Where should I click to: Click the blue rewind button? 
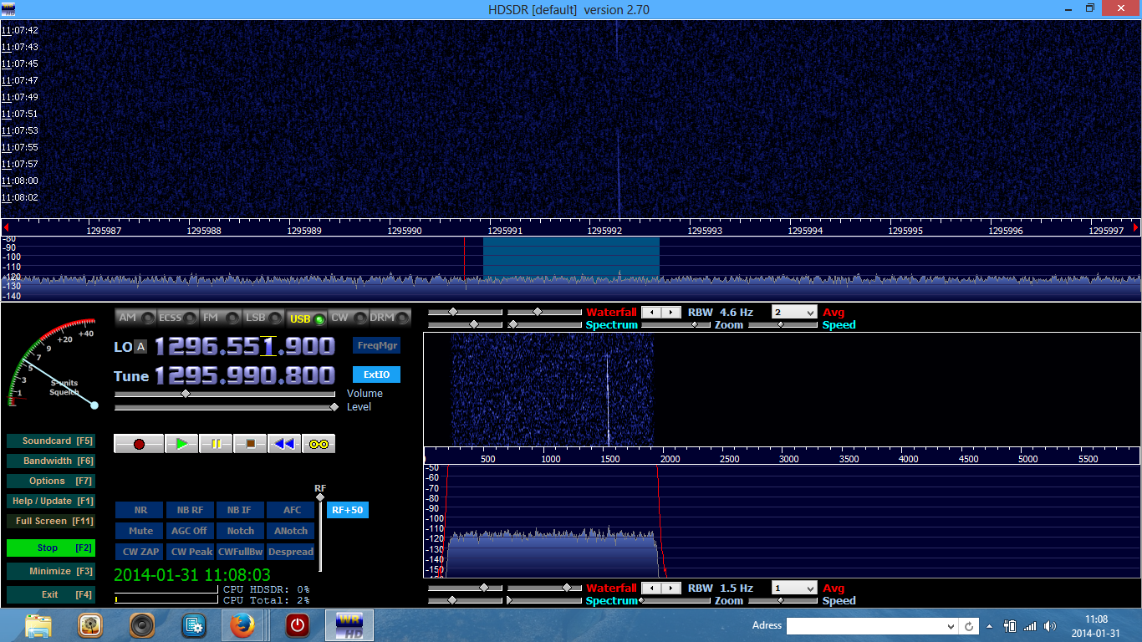(284, 444)
